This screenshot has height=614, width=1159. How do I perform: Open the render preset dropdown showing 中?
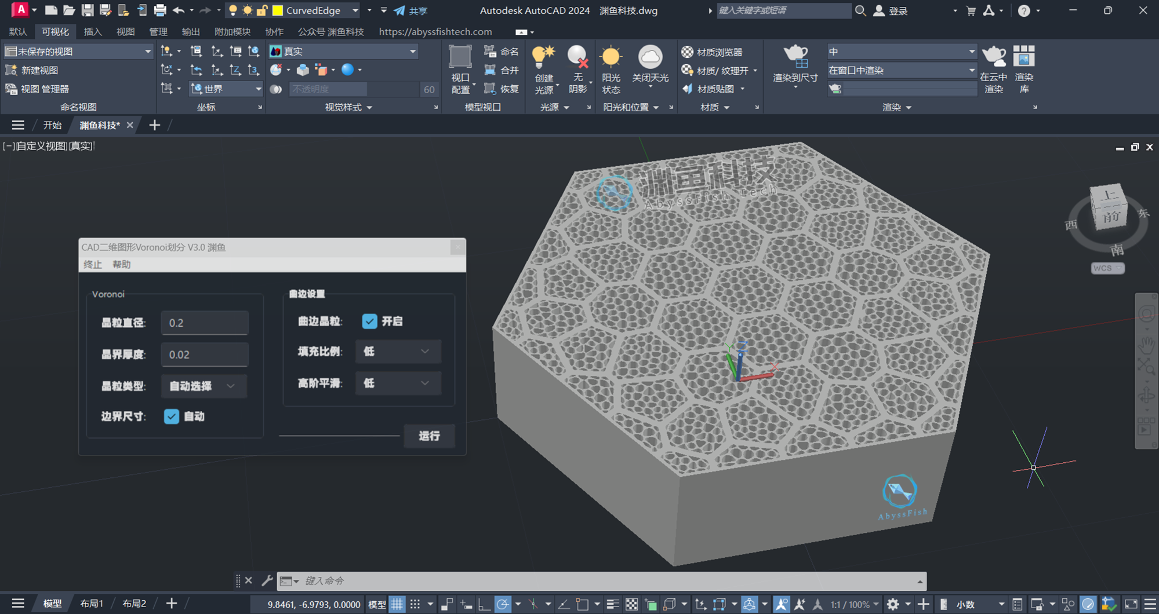point(902,52)
